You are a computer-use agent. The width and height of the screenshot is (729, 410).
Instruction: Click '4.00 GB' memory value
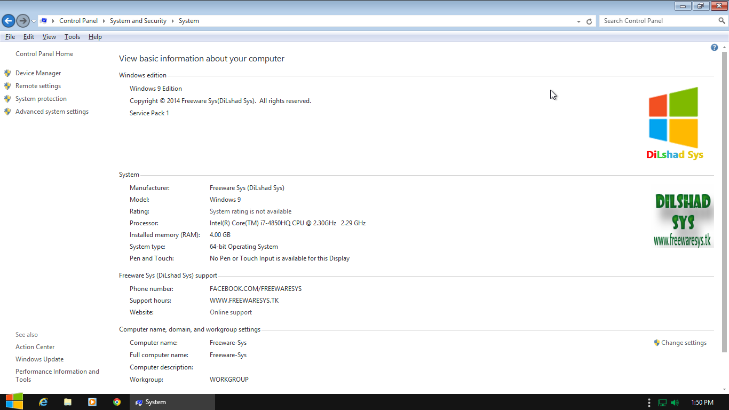(x=220, y=235)
